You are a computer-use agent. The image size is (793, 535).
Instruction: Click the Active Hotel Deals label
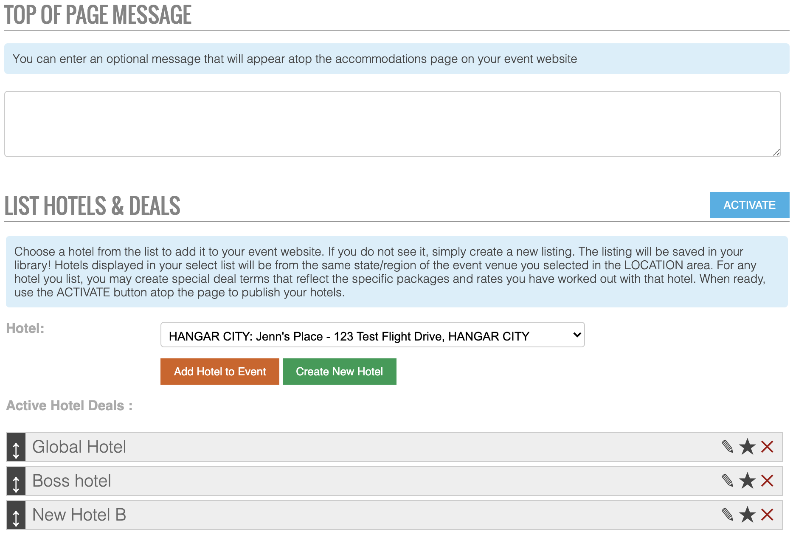click(x=69, y=405)
